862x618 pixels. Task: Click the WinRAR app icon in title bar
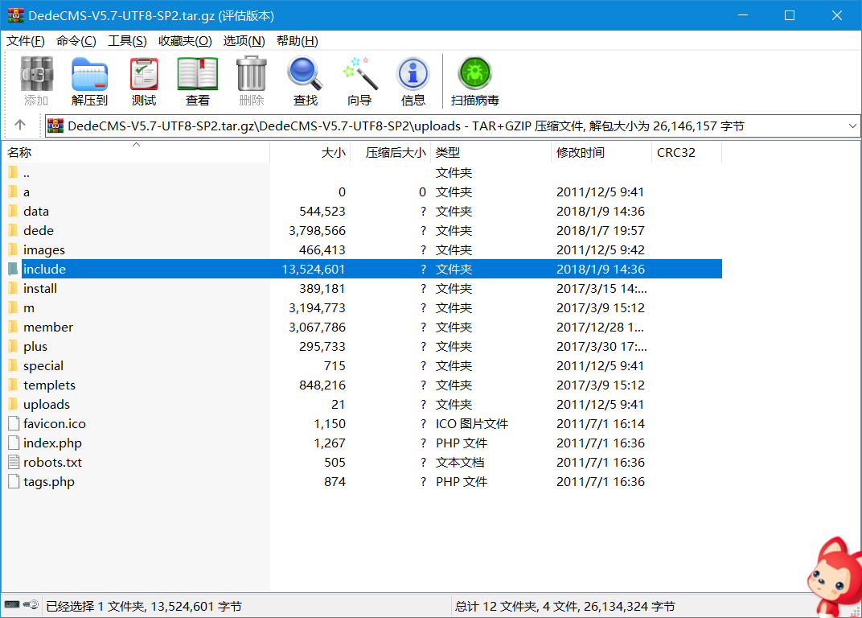16,15
